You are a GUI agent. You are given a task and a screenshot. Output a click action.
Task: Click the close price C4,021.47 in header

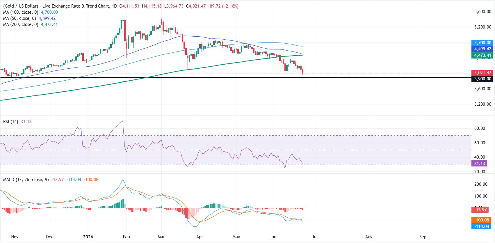click(196, 6)
